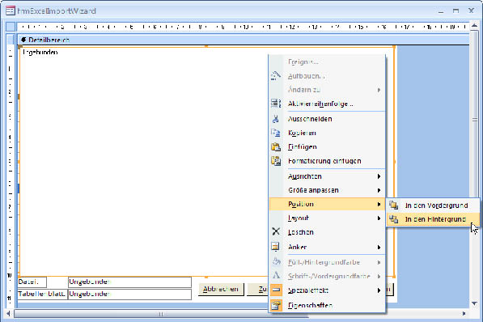Expand the Größe anpassen submenu

click(327, 190)
